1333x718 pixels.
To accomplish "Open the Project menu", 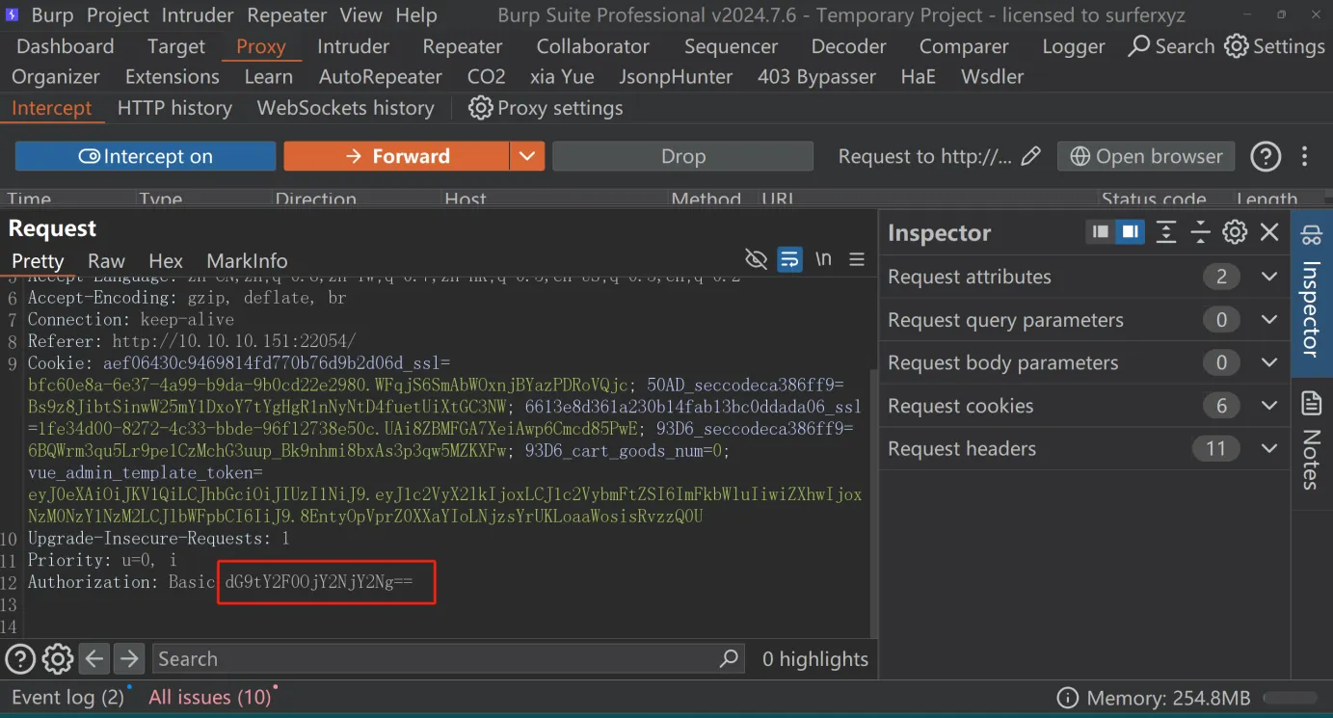I will coord(118,15).
